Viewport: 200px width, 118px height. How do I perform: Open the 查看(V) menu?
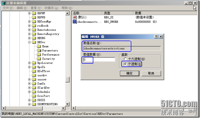tap(36, 8)
